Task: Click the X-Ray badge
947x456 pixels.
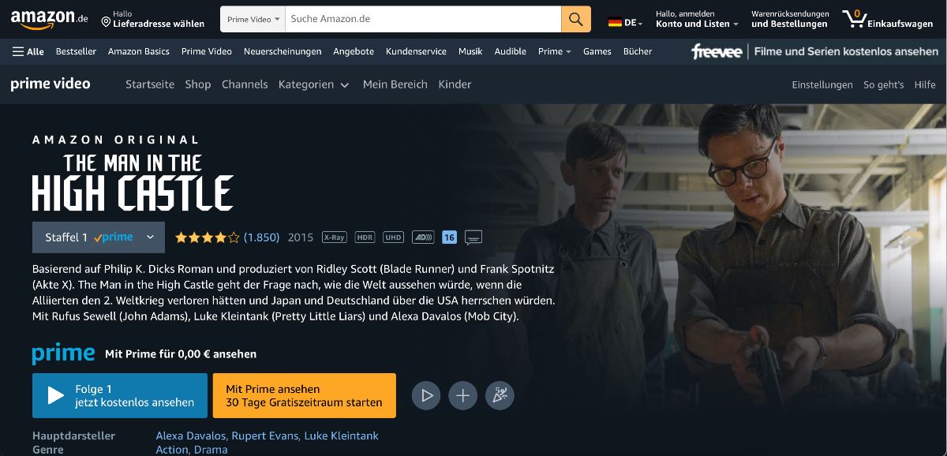Action: [x=335, y=237]
